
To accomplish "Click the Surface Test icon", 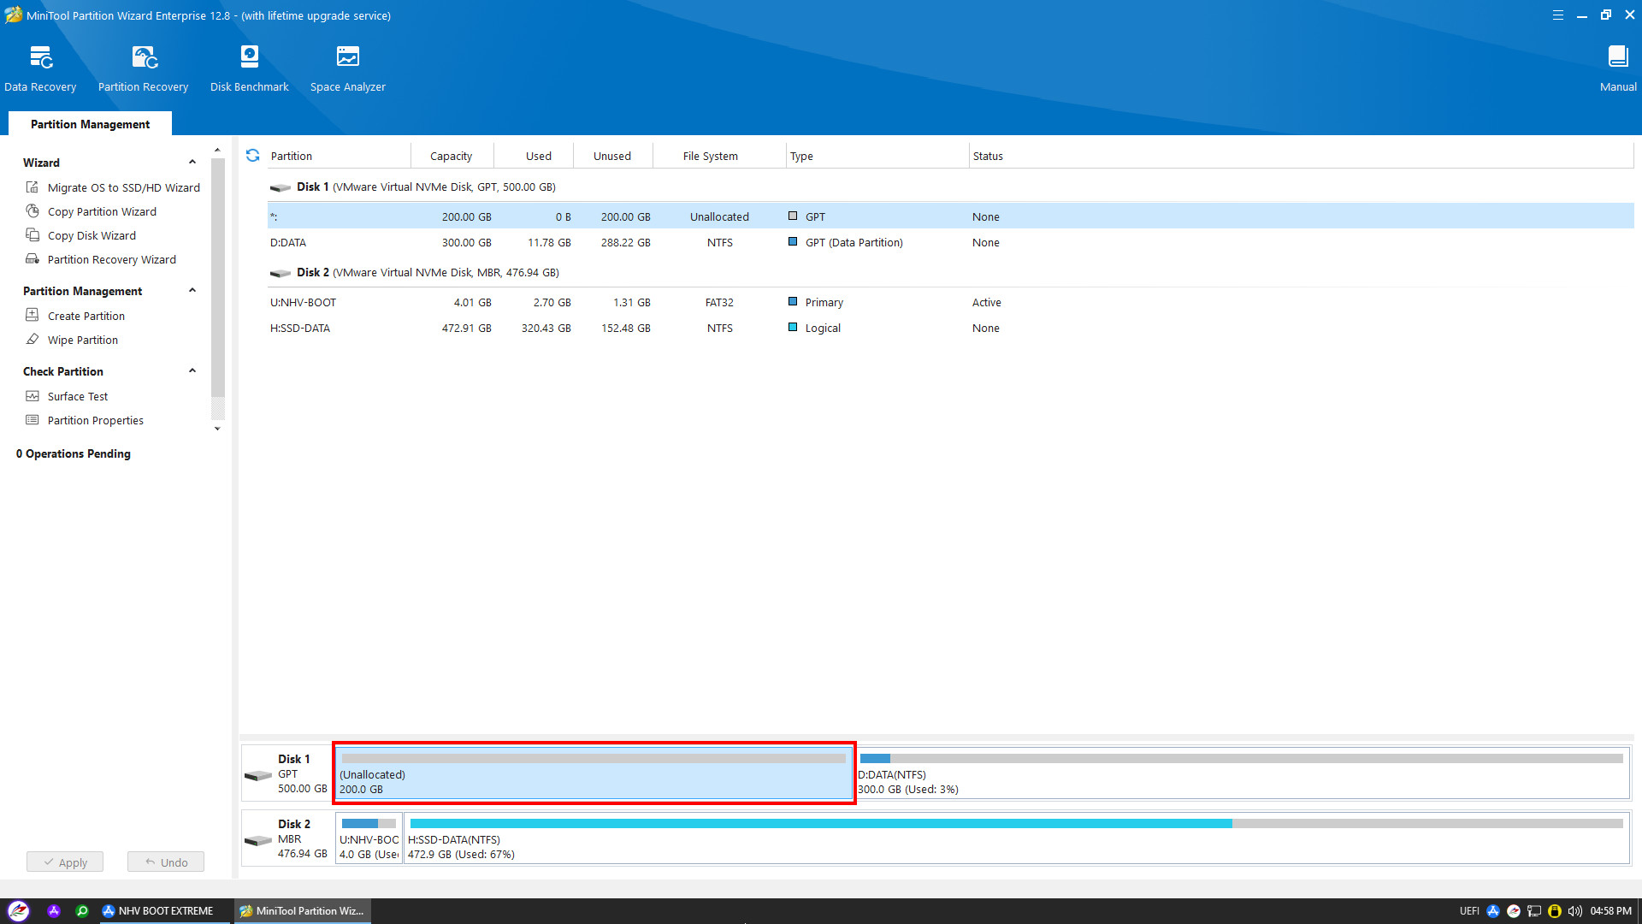I will coord(32,396).
